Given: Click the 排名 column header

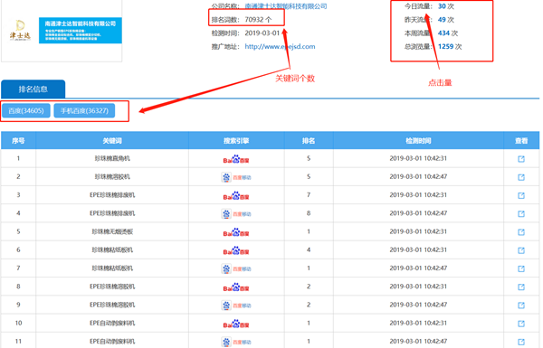Looking at the screenshot, I should click(309, 141).
